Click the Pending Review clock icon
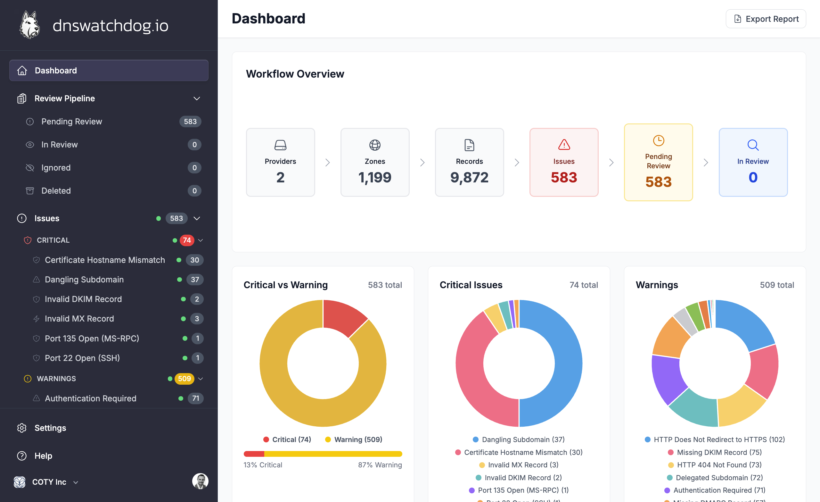This screenshot has height=502, width=820. [659, 141]
